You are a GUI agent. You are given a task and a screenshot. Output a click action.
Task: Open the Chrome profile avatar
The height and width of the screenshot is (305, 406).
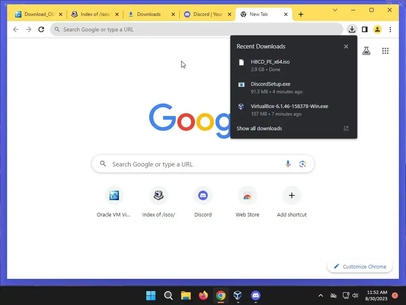coord(377,29)
